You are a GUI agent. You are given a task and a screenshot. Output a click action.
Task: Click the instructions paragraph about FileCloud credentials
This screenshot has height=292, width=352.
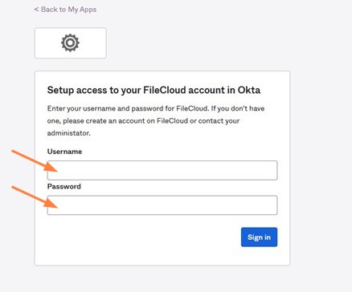pos(156,121)
